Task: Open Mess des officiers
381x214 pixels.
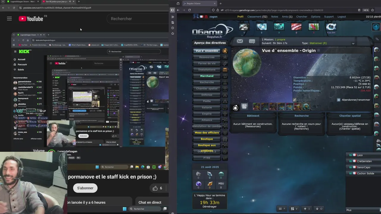Action: (x=207, y=133)
